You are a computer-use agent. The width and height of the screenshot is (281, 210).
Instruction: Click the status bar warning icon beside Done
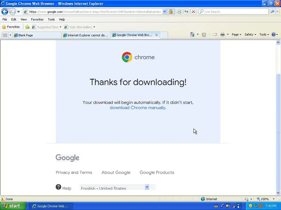pos(3,199)
